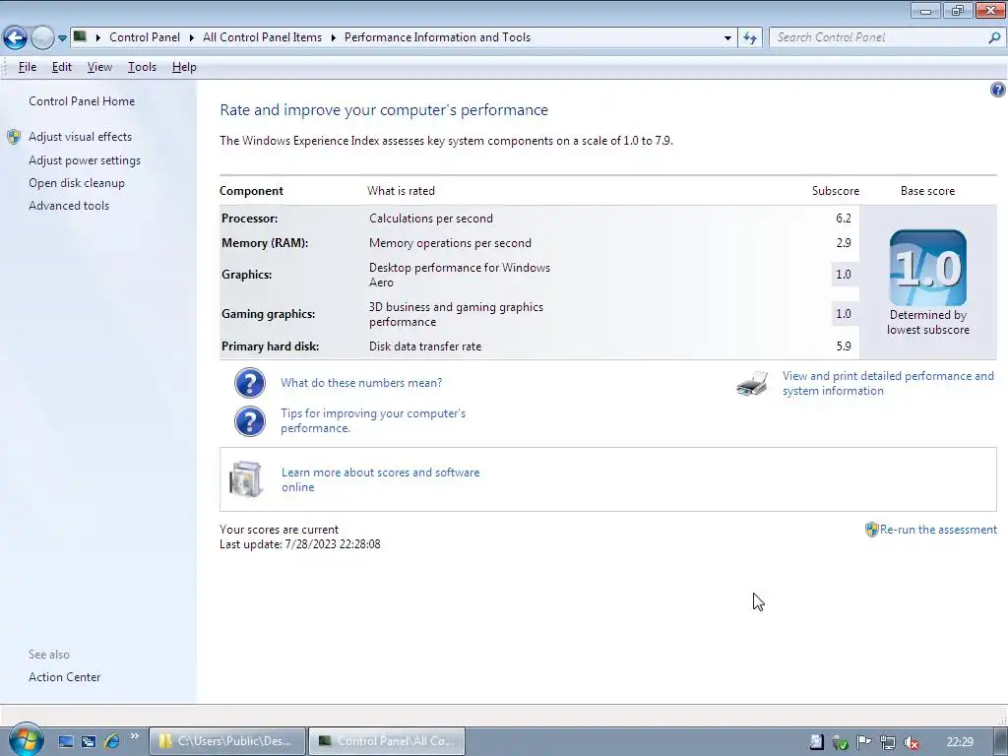Expand the arrow before All Control Panel Items
The height and width of the screenshot is (756, 1008).
pyautogui.click(x=192, y=37)
